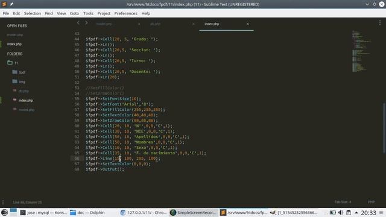Click the minimap code preview
386x217 pixels.
click(361, 51)
